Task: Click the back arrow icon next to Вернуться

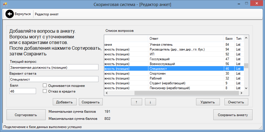Action: point(10,14)
